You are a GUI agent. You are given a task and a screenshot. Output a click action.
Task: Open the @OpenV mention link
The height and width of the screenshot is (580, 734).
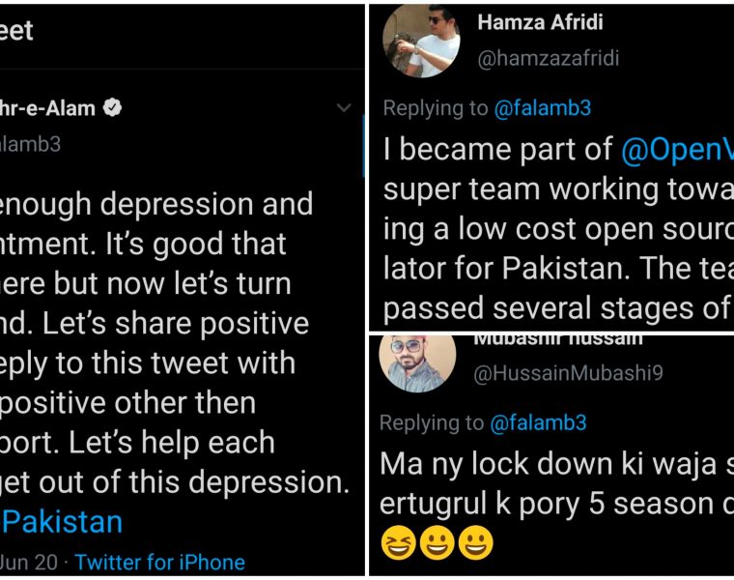click(677, 149)
